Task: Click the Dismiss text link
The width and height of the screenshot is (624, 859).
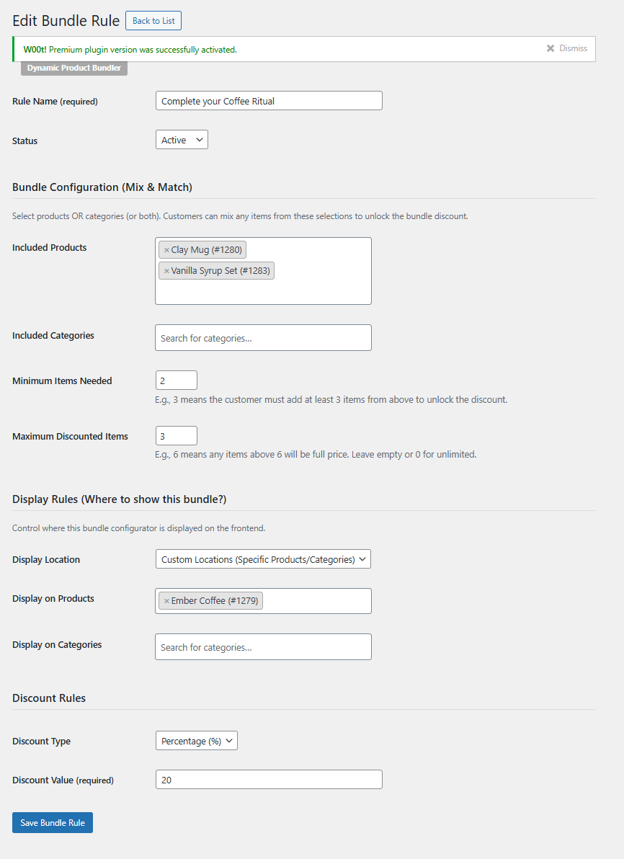Action: pyautogui.click(x=573, y=48)
